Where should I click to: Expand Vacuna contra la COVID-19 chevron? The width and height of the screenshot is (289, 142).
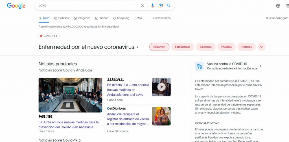pyautogui.click(x=260, y=66)
